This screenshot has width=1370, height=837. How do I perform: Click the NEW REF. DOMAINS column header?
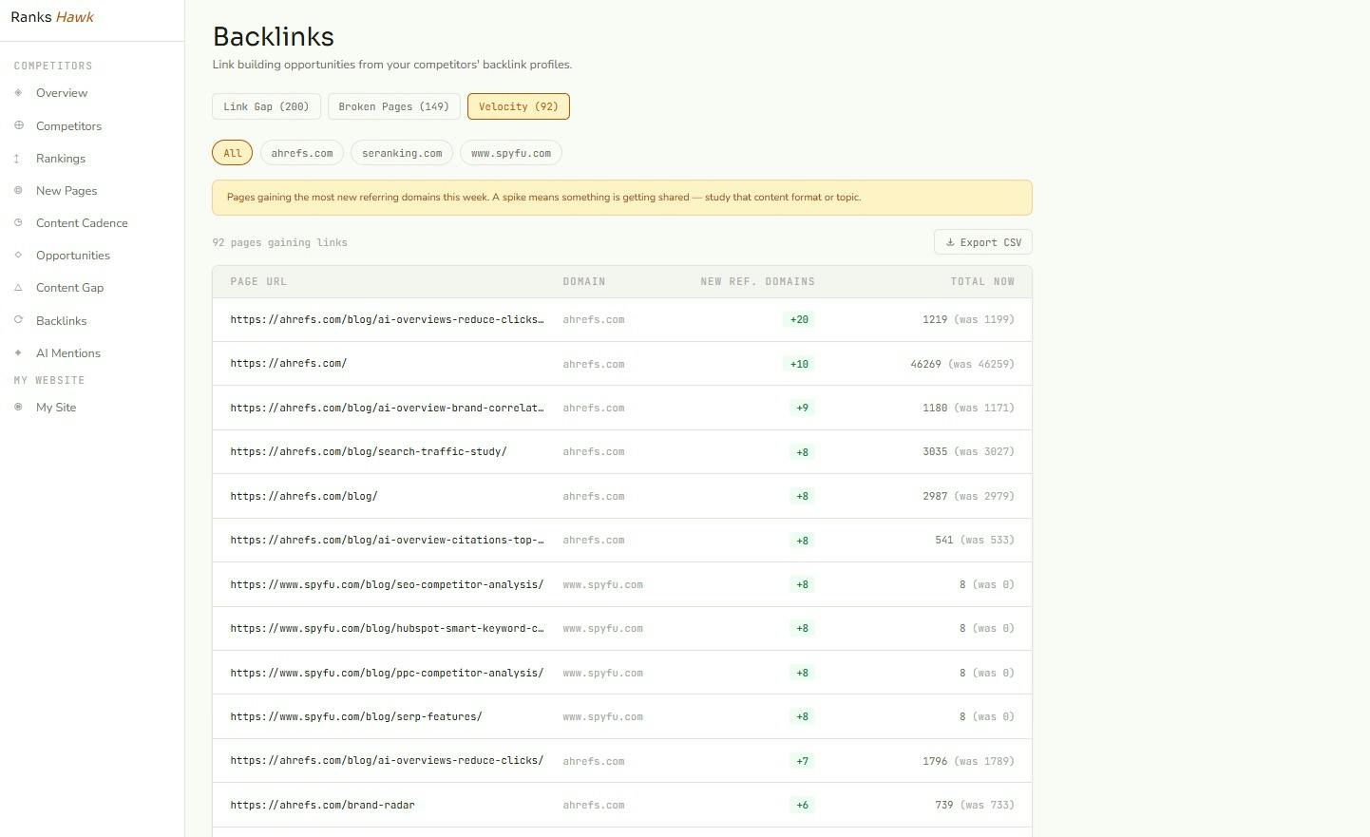pyautogui.click(x=757, y=281)
